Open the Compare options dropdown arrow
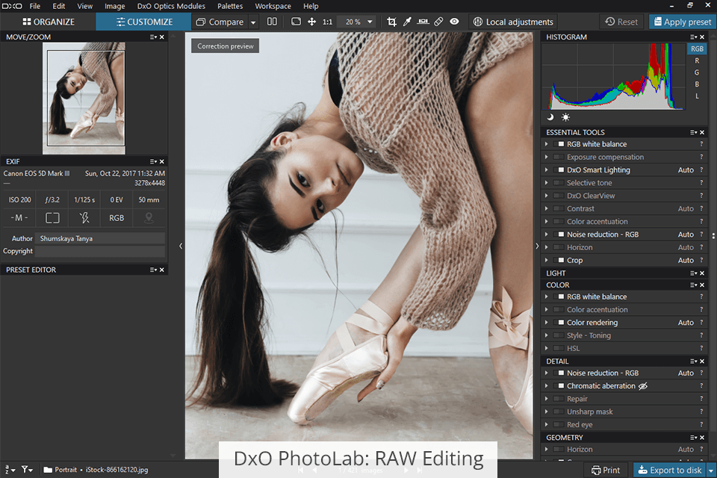Screen dimensions: 717x478 (253, 22)
